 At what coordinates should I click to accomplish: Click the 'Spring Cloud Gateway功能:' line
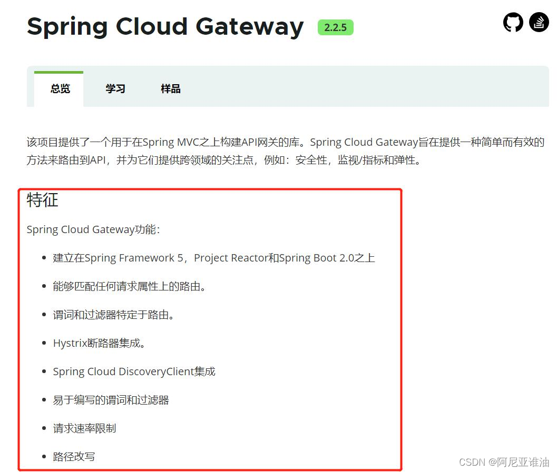[93, 229]
